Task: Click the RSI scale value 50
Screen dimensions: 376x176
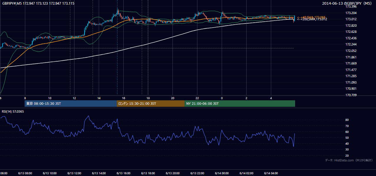Action: point(347,138)
